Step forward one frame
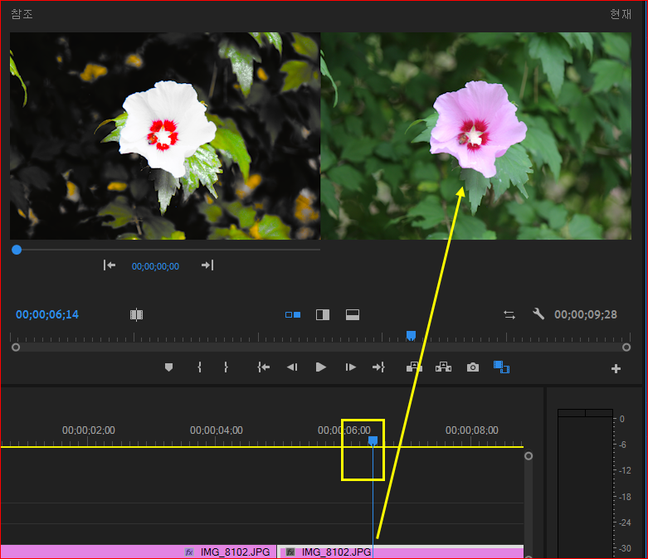The image size is (648, 559). [350, 367]
